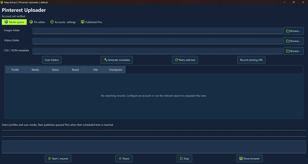Click Generate metadata button

(117, 60)
